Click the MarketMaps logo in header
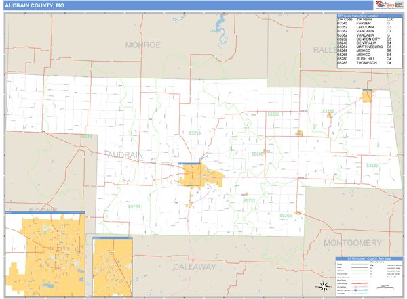The image size is (407, 299). pos(379,4)
